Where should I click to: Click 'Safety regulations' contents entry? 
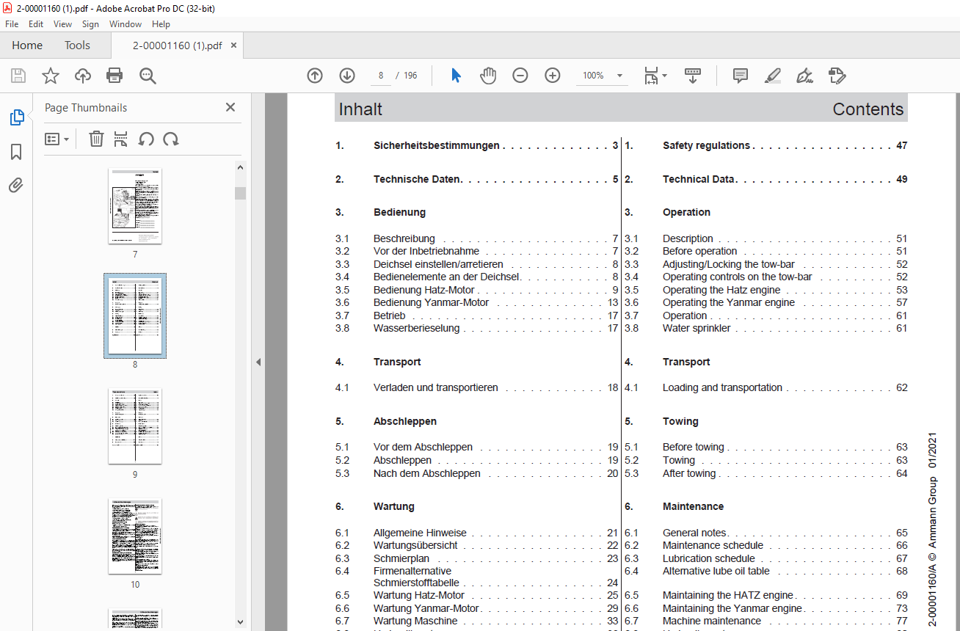tap(706, 145)
